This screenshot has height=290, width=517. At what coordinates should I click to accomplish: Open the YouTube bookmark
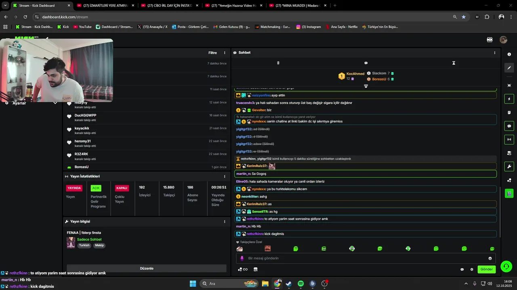click(x=82, y=27)
